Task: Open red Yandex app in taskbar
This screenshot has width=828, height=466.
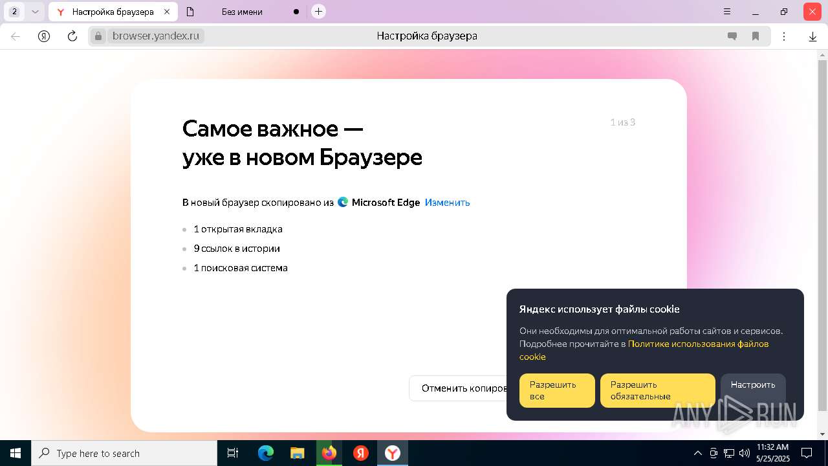Action: [361, 453]
